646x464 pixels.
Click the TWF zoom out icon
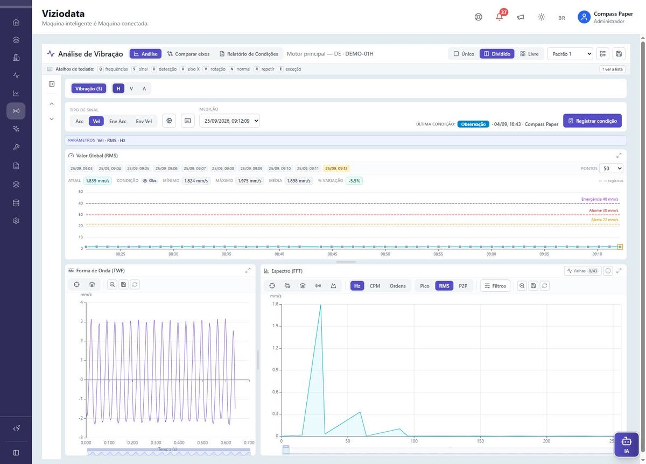(112, 284)
